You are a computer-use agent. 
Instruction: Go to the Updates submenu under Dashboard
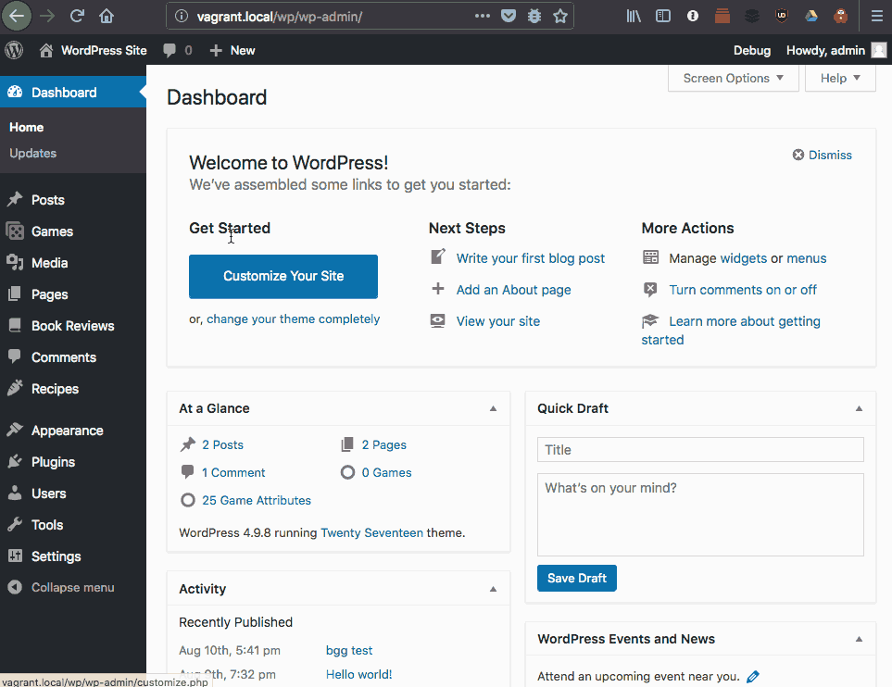pos(33,153)
